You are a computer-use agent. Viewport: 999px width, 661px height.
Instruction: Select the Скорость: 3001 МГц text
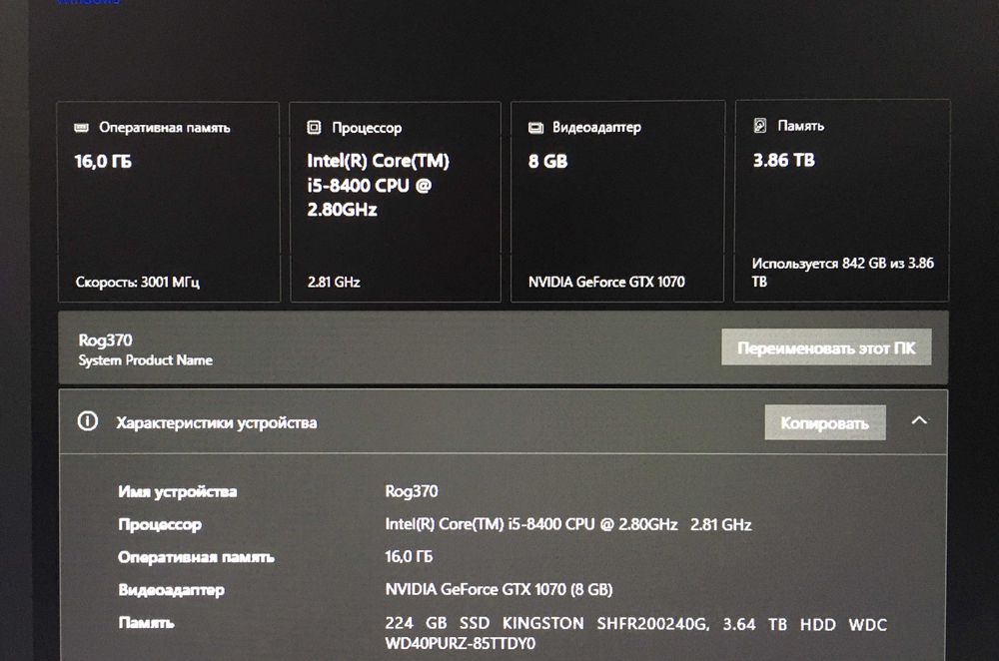coord(138,282)
